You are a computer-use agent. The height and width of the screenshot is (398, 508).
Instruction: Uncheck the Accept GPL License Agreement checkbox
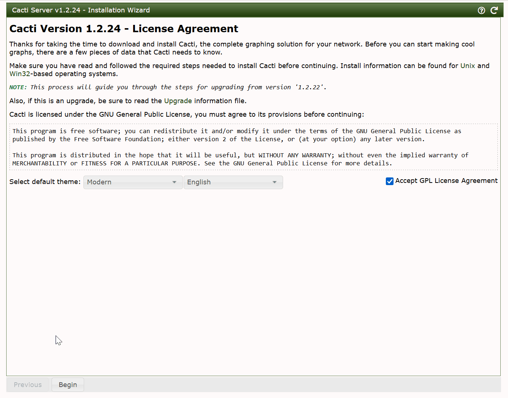(390, 181)
